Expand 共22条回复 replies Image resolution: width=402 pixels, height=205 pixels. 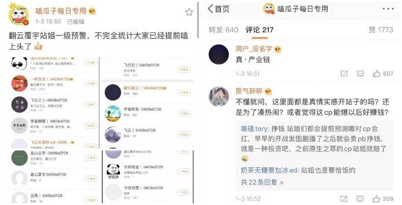[x=262, y=182]
